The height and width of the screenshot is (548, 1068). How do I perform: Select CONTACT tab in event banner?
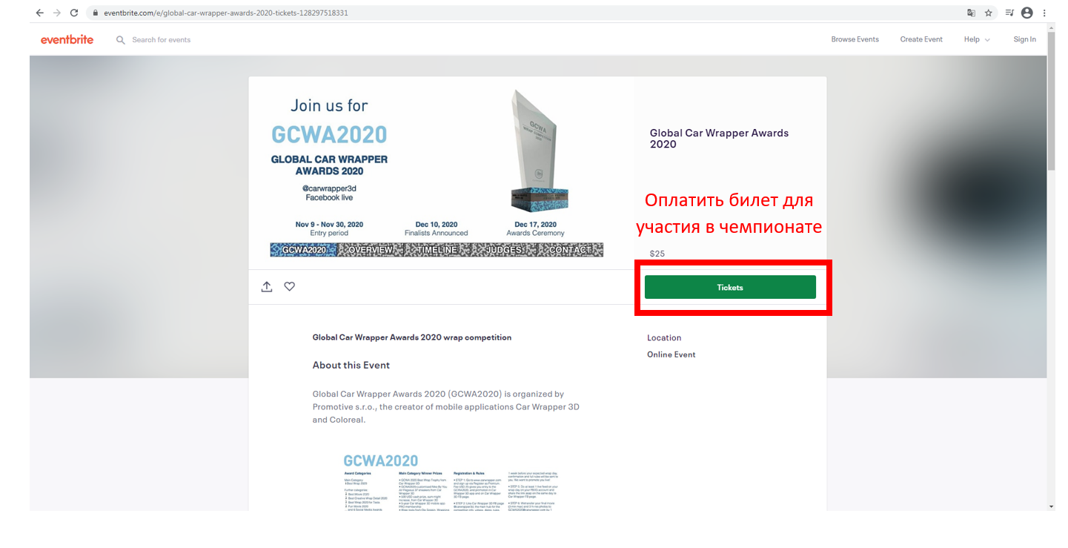pos(570,250)
